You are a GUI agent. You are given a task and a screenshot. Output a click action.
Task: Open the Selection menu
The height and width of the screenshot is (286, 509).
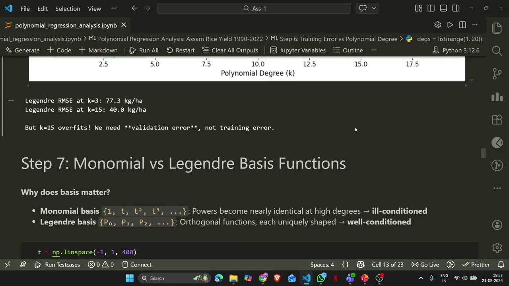[x=68, y=8]
